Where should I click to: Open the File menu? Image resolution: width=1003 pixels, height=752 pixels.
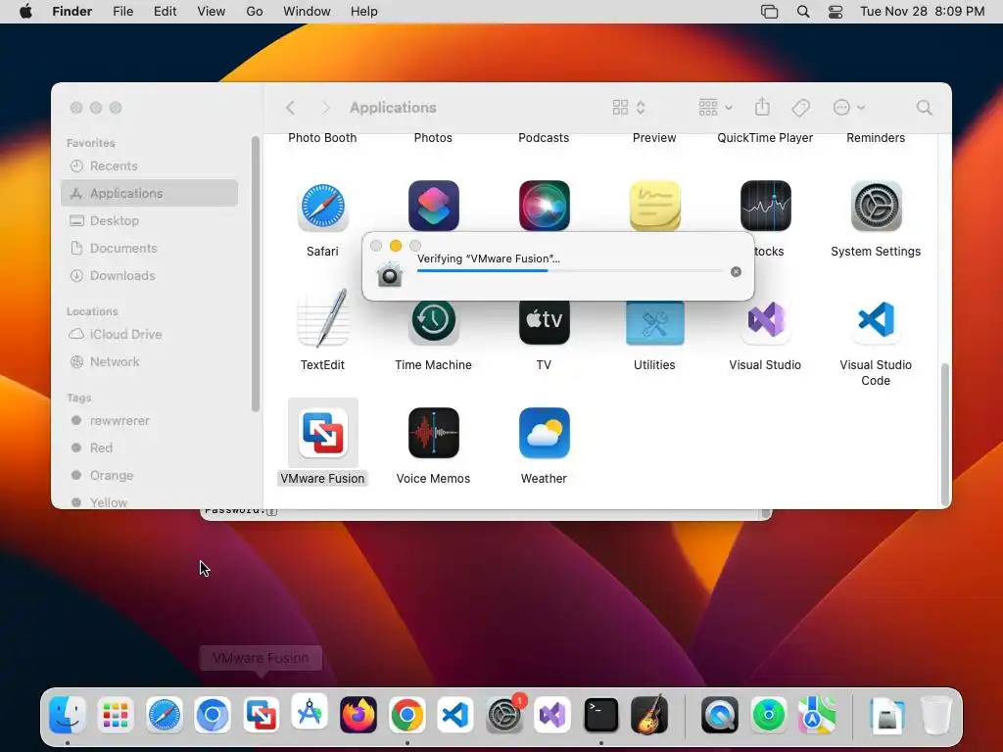(122, 12)
